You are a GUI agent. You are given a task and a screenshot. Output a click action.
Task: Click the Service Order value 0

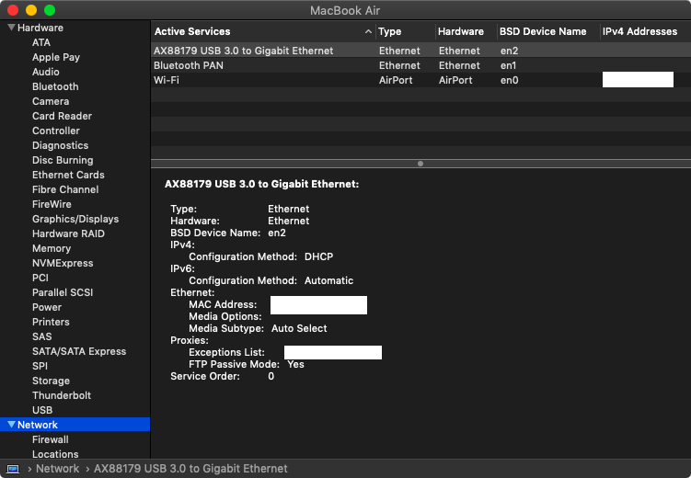coord(271,376)
